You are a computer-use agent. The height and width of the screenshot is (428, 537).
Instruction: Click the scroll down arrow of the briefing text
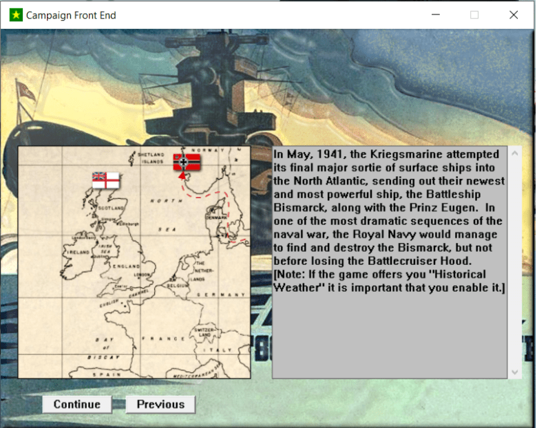(514, 372)
